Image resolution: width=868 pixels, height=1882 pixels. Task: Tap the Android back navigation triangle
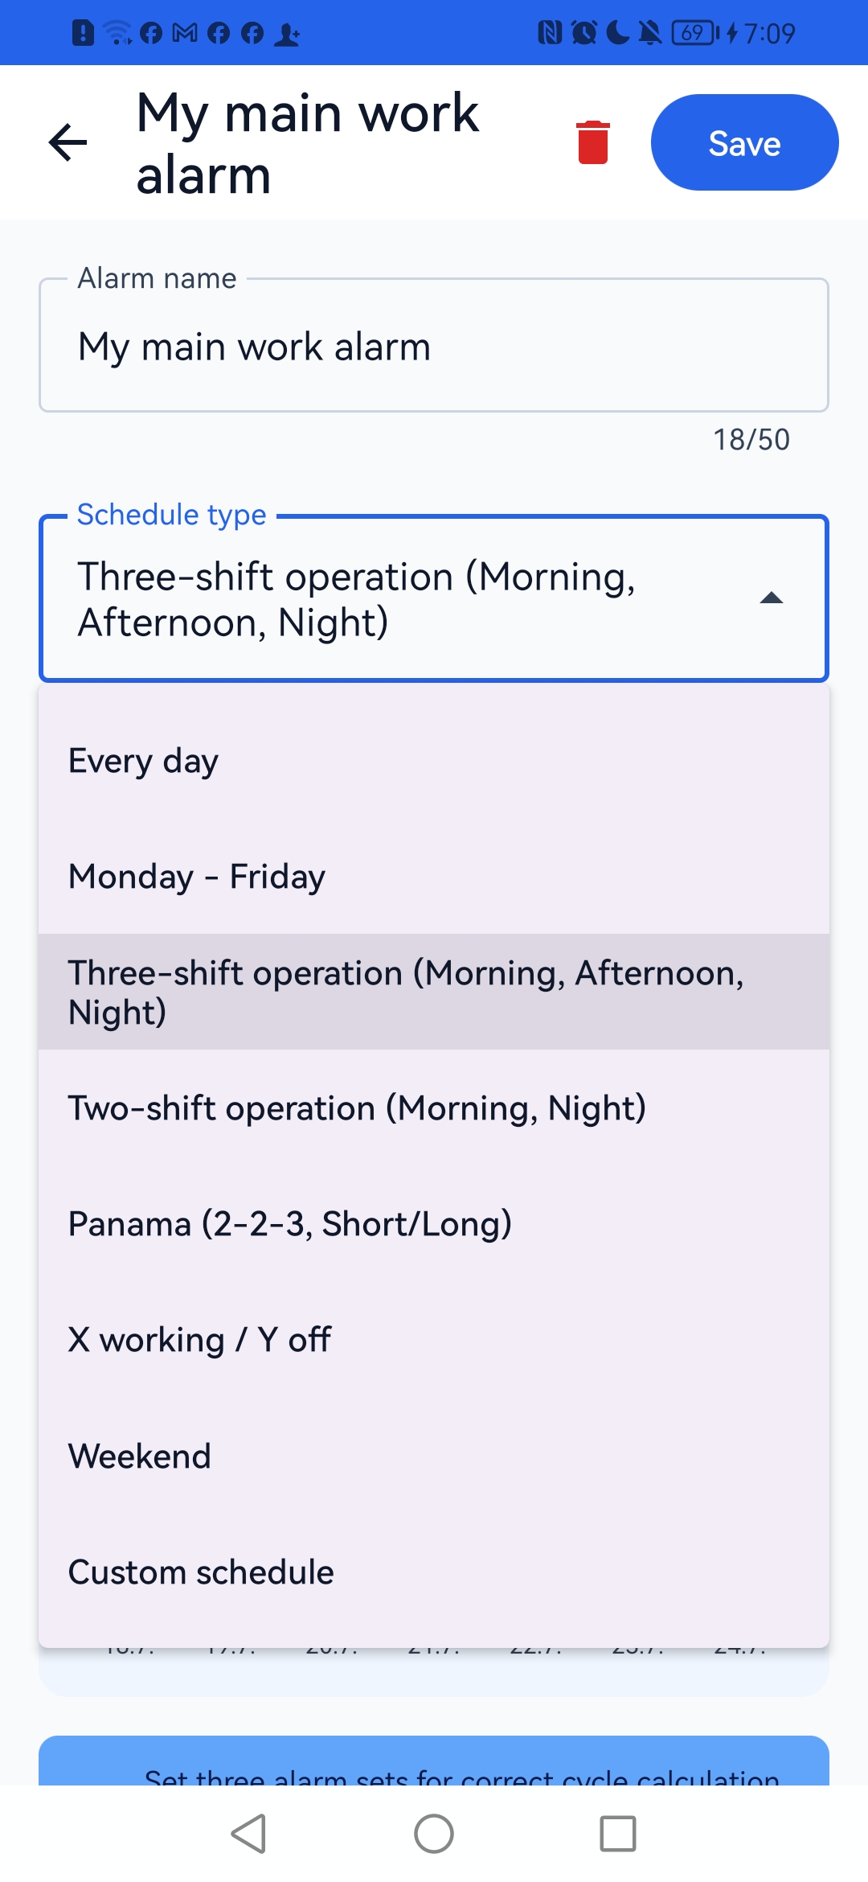(x=248, y=1834)
